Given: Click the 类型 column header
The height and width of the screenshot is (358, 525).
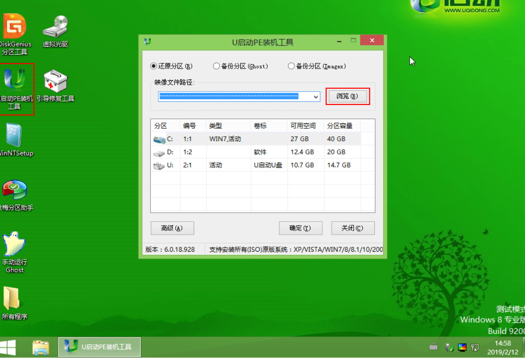Looking at the screenshot, I should [228, 126].
